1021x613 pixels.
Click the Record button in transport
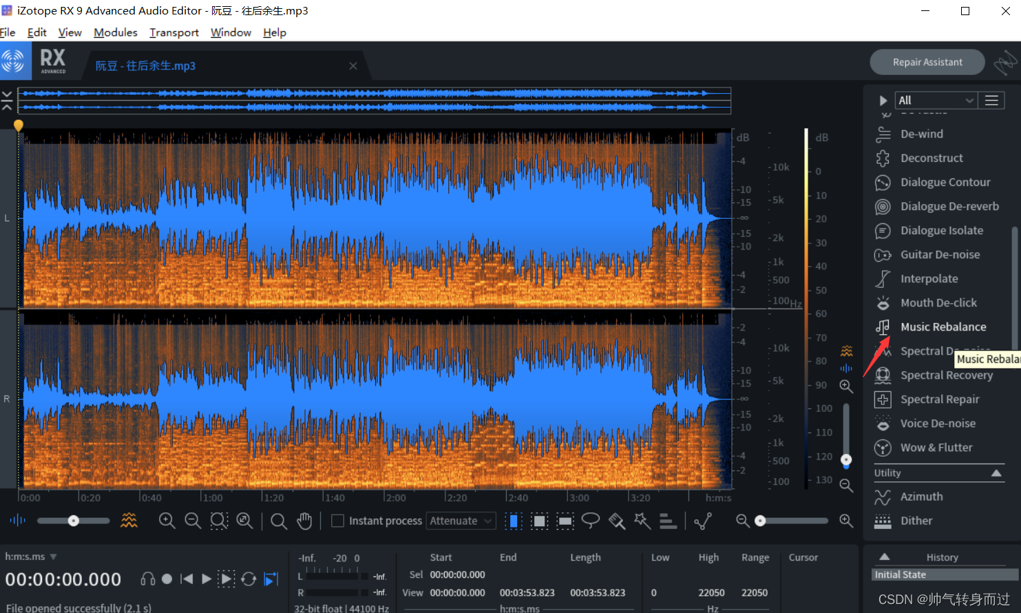[x=167, y=579]
